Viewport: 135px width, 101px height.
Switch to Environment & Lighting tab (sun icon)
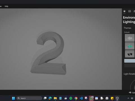[x=124, y=11]
